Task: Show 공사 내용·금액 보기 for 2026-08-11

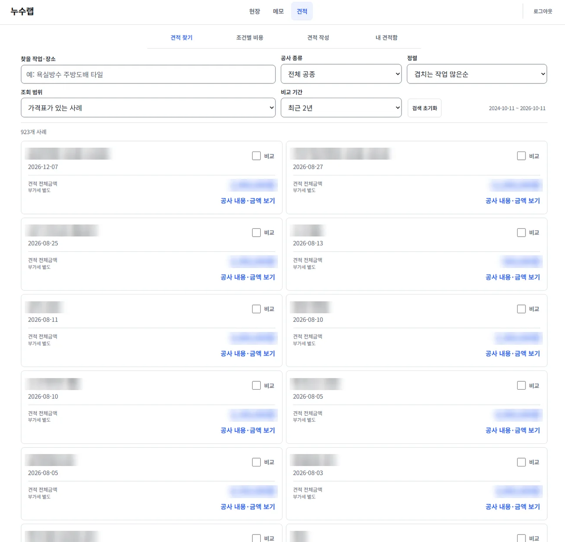Action: click(x=248, y=354)
